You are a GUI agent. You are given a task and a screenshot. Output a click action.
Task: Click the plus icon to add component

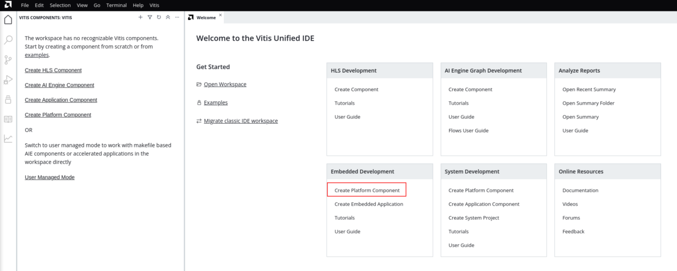[141, 17]
